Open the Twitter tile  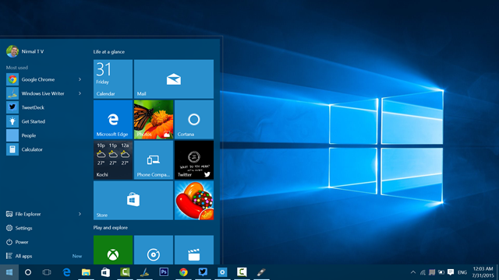(194, 160)
